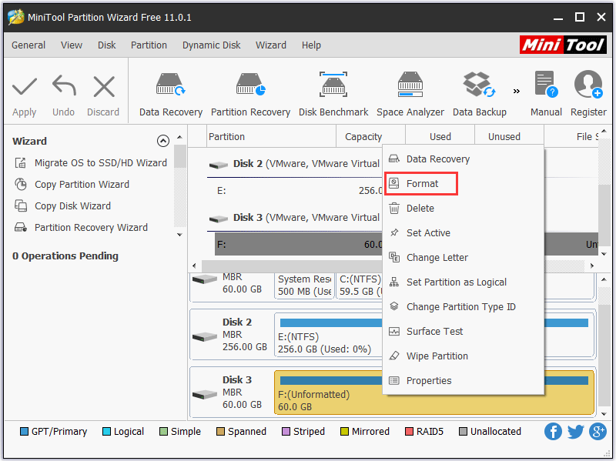Open the Partition menu
616x461 pixels.
point(149,45)
